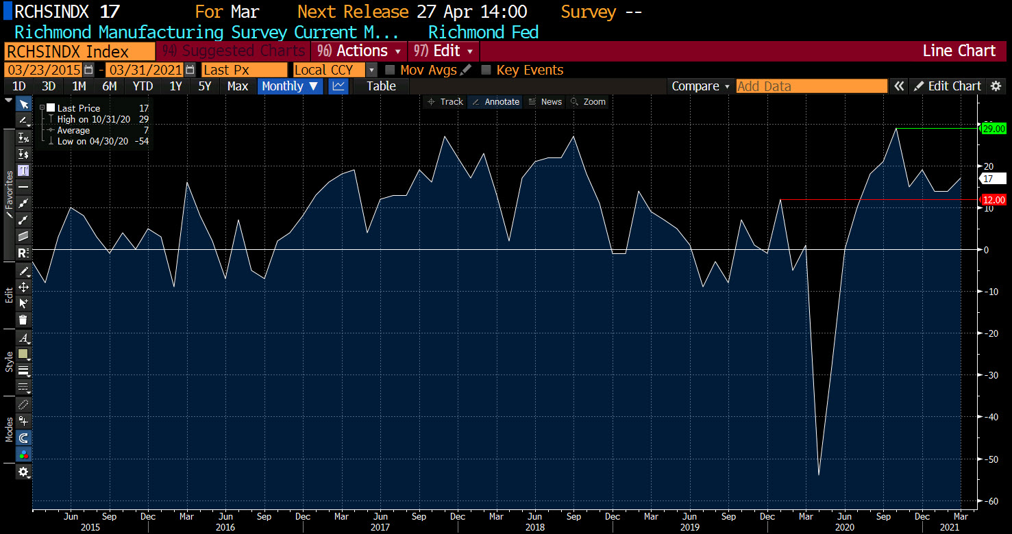Open the Compare dropdown
This screenshot has height=534, width=1012.
(x=700, y=86)
